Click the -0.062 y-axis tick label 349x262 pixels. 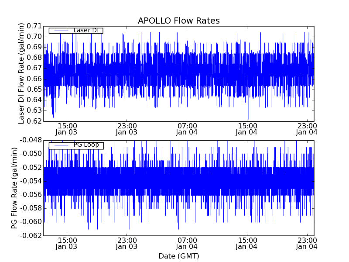(31, 235)
